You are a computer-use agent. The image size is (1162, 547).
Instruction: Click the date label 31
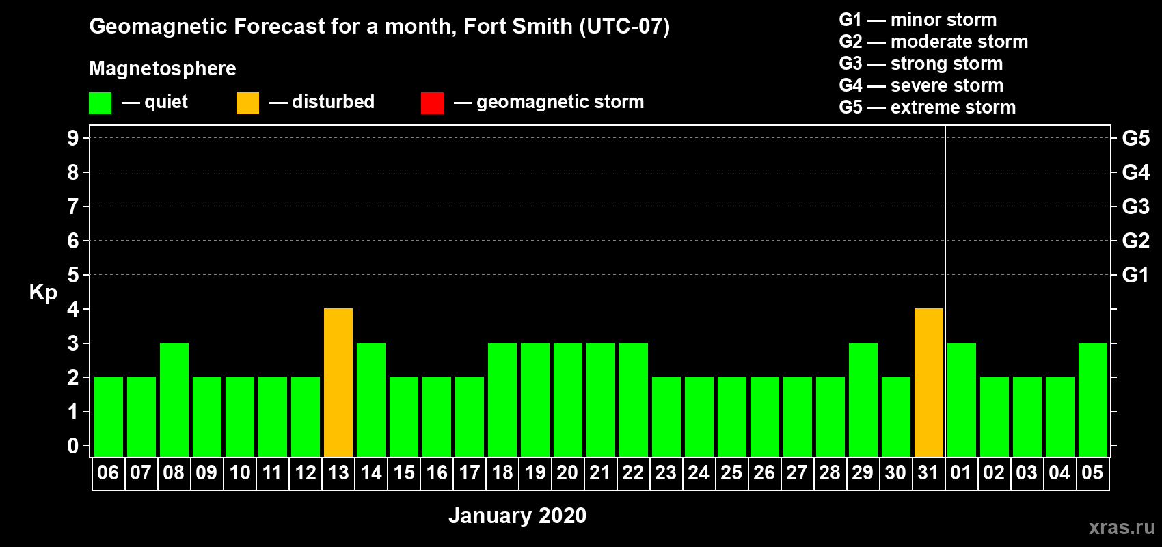[928, 472]
